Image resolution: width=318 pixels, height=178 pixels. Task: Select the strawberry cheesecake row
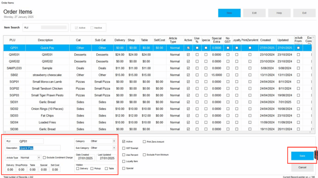[158, 75]
